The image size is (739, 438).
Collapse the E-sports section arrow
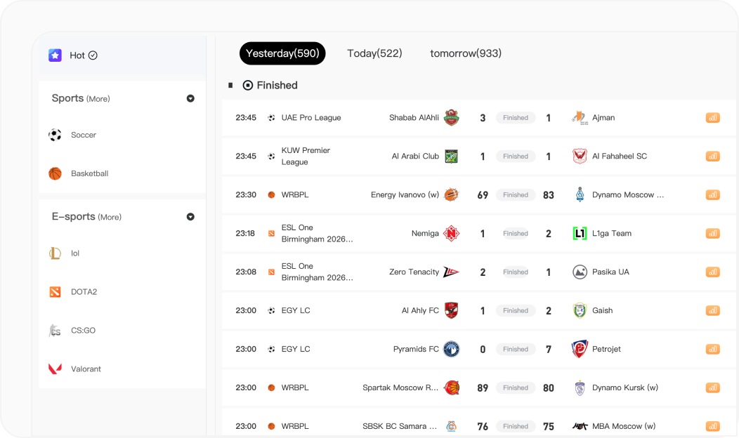(190, 217)
